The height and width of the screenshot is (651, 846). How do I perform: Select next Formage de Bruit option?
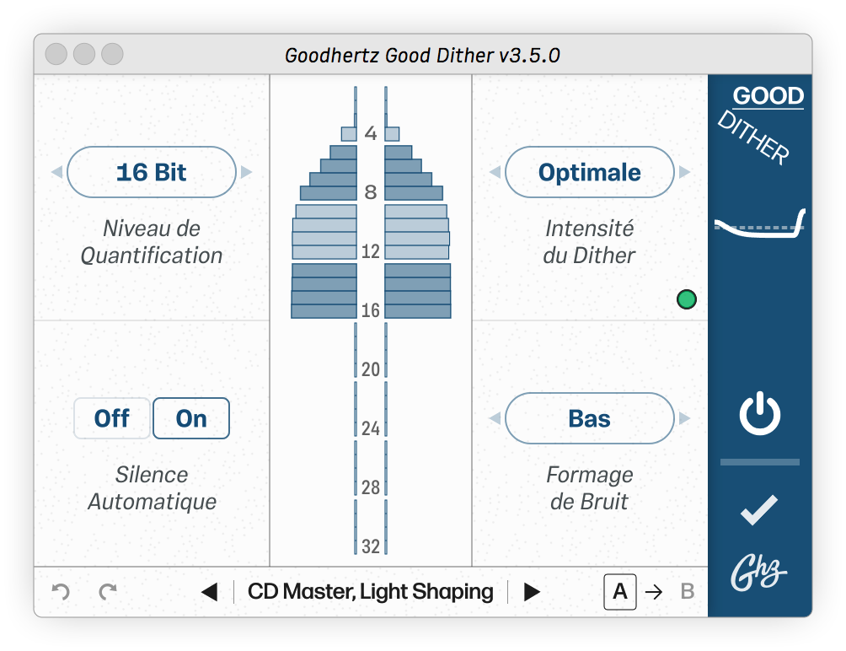point(684,418)
